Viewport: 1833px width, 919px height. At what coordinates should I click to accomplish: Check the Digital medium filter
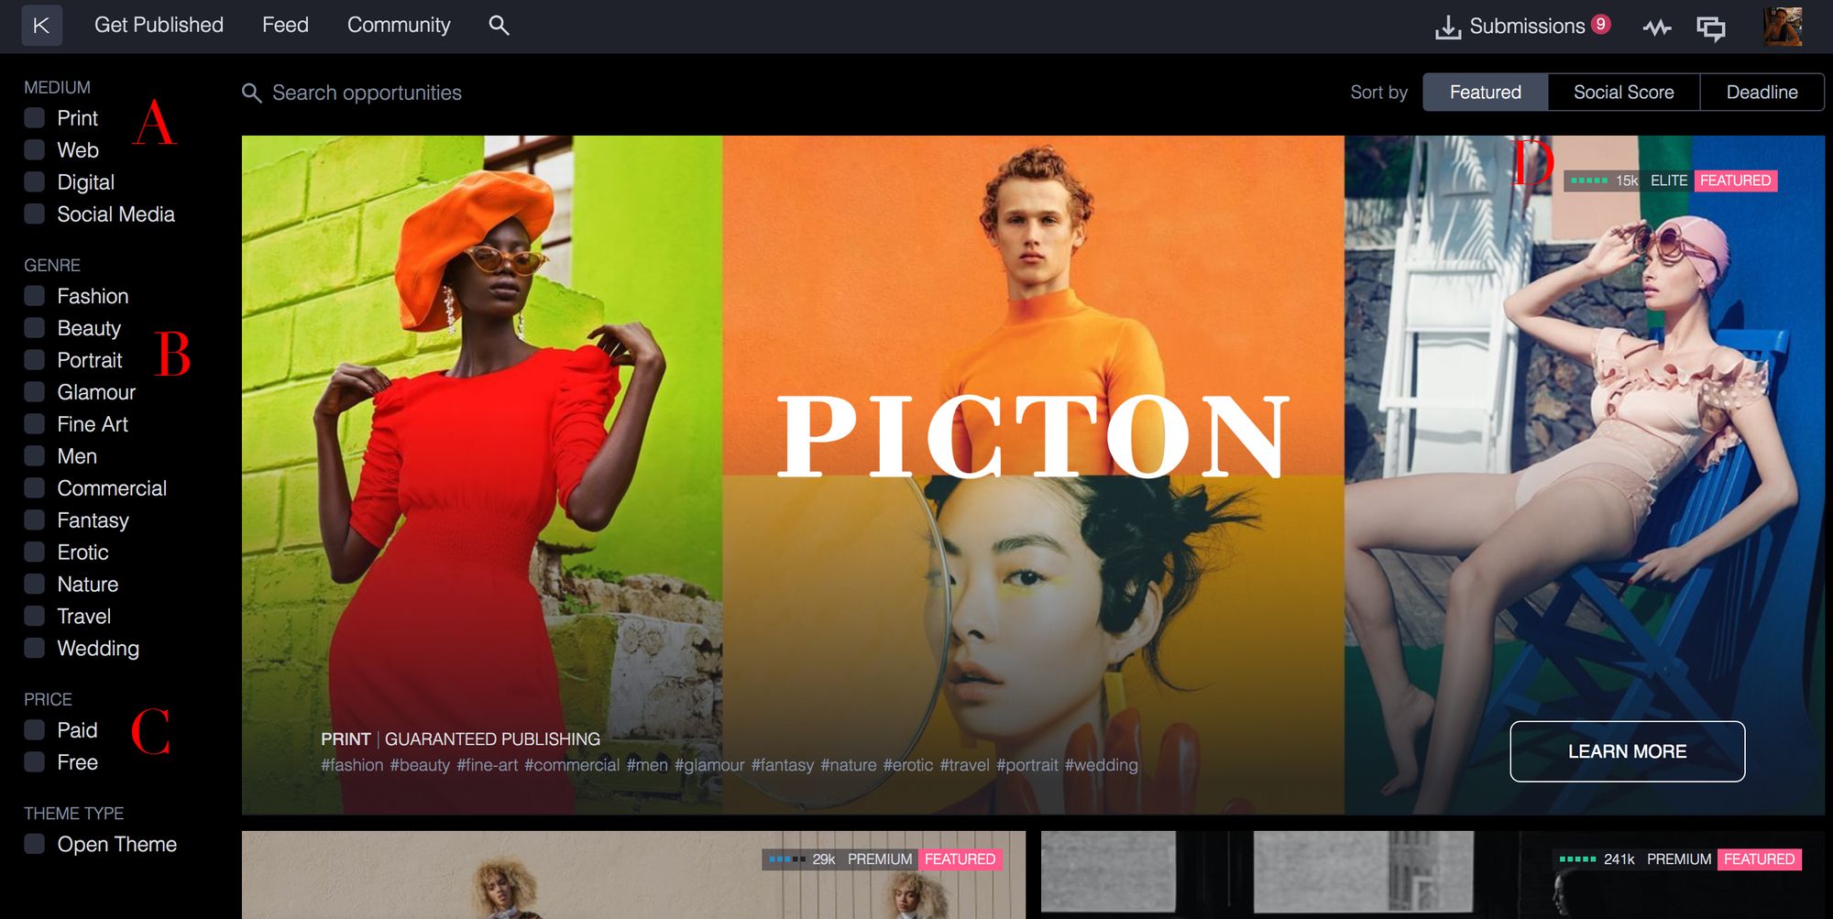35,182
